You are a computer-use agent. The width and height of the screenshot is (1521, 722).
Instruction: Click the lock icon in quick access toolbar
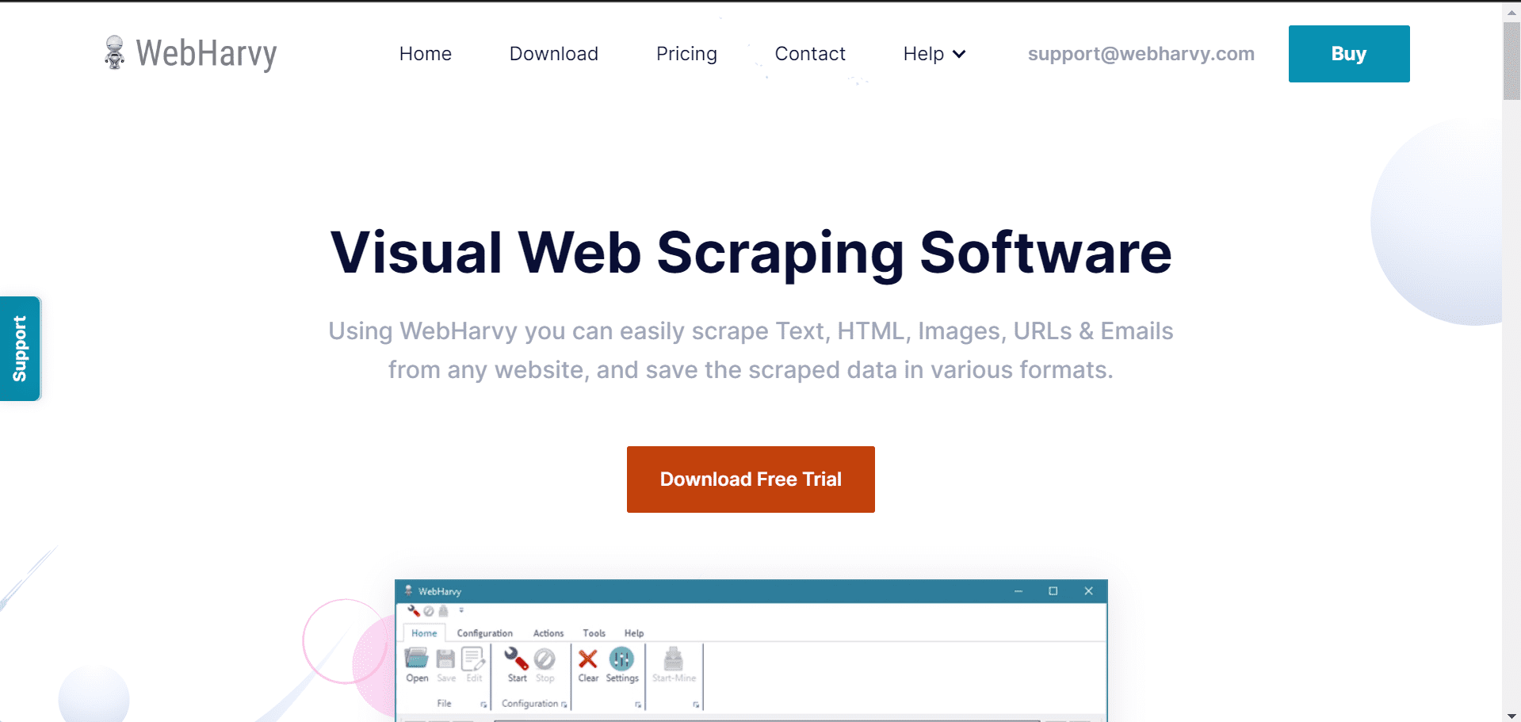(x=444, y=610)
